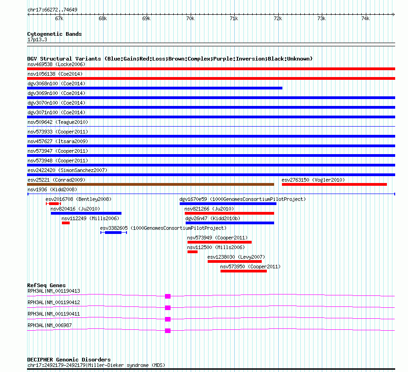
Task: Click the esv2016708 (Bentley2008) red feature
Action: 53,204
